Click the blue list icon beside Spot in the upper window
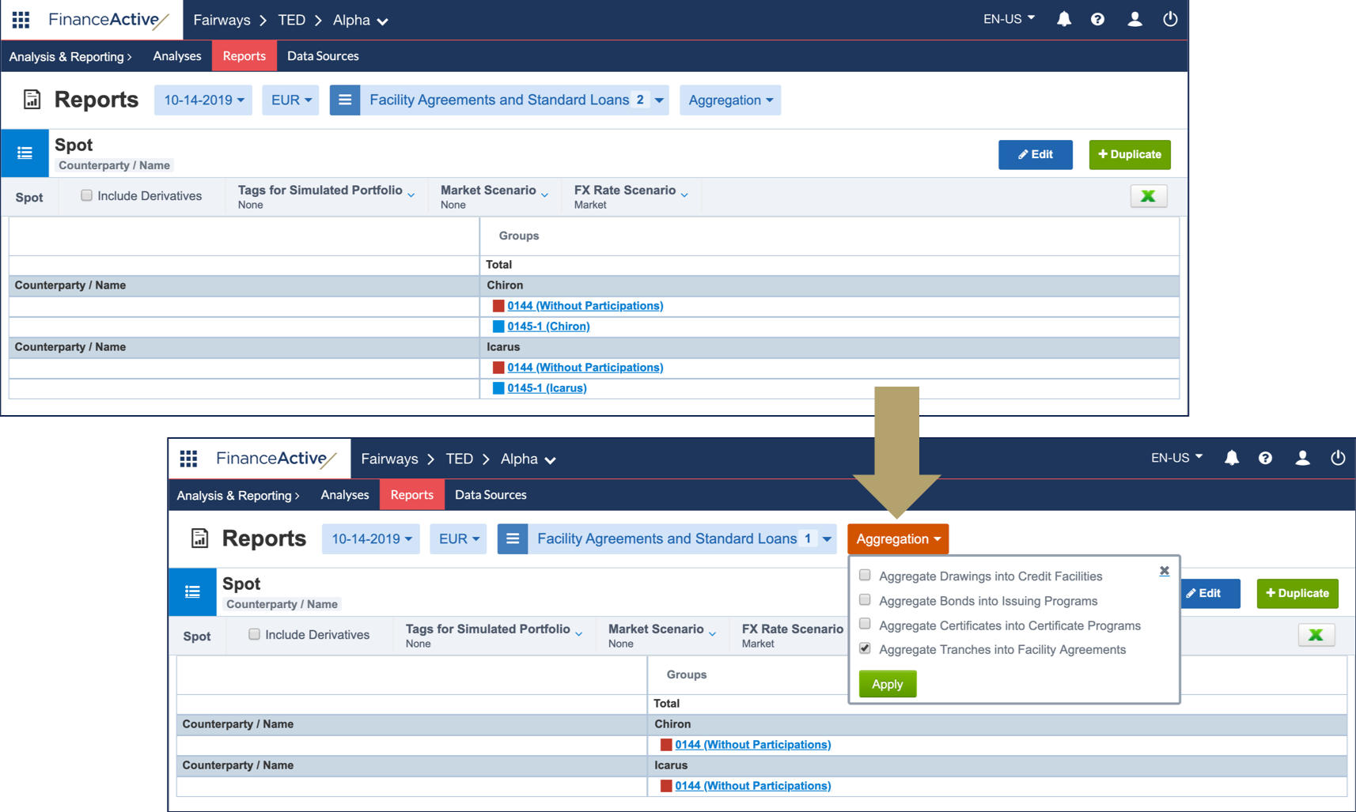 coord(25,153)
